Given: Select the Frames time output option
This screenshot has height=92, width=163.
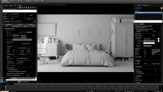Looking at the screenshot, I should click(7, 40).
